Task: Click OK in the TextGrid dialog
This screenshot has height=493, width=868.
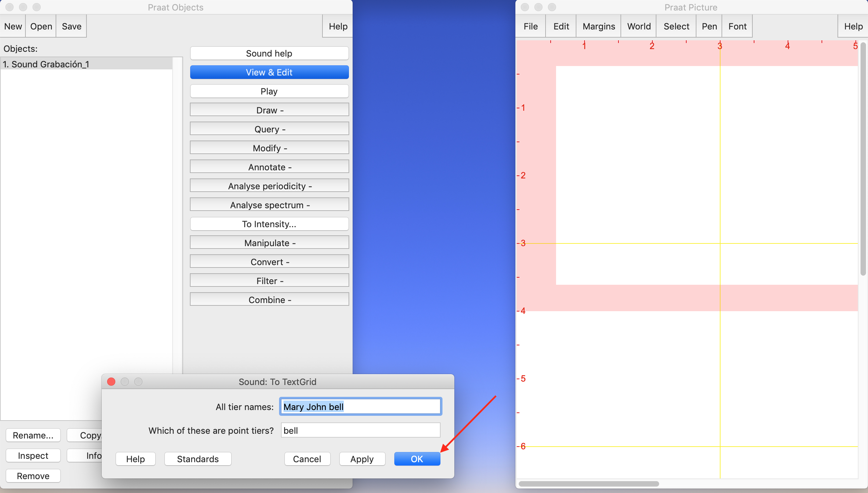Action: 417,459
